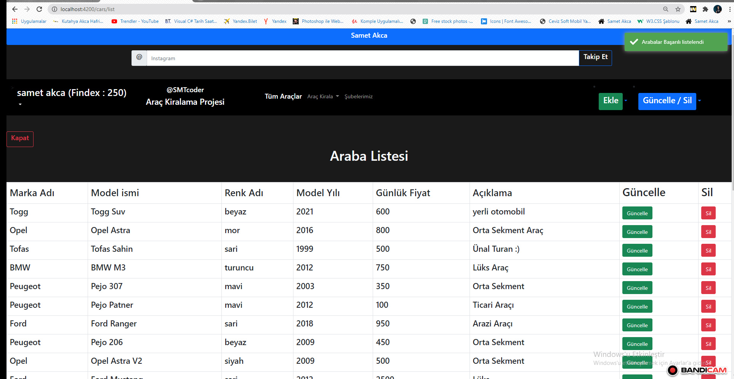Click inside the Instagram input field
Image resolution: width=734 pixels, height=379 pixels.
pyautogui.click(x=362, y=58)
